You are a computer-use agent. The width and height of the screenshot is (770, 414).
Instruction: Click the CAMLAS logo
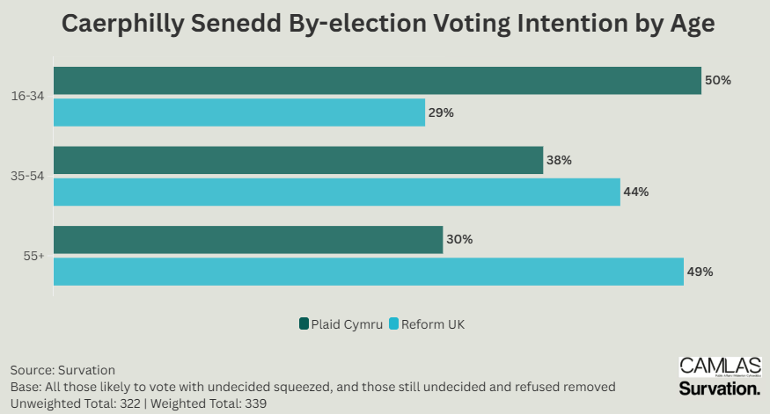click(x=718, y=367)
